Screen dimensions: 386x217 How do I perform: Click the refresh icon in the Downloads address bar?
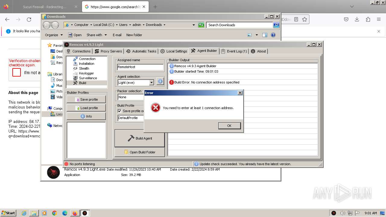click(x=201, y=25)
